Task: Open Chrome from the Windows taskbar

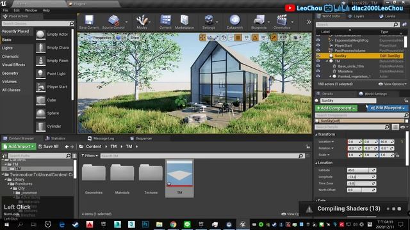Action: click(x=173, y=224)
